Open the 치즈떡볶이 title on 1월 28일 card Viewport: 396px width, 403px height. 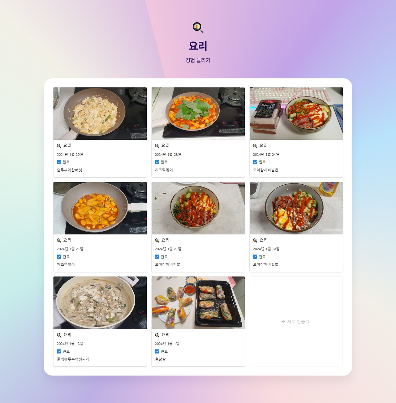click(164, 170)
